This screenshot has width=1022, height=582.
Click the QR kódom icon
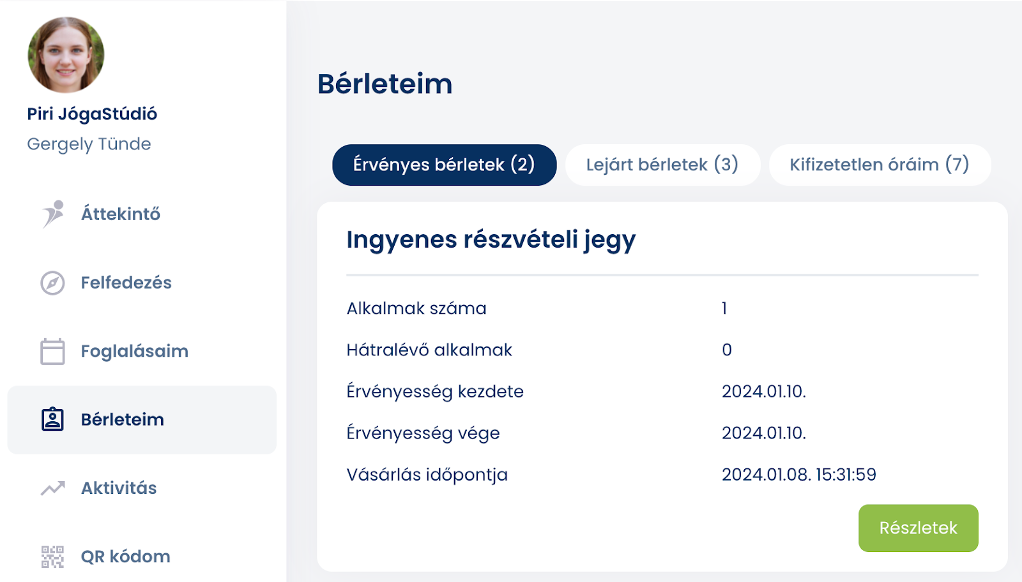pyautogui.click(x=52, y=556)
